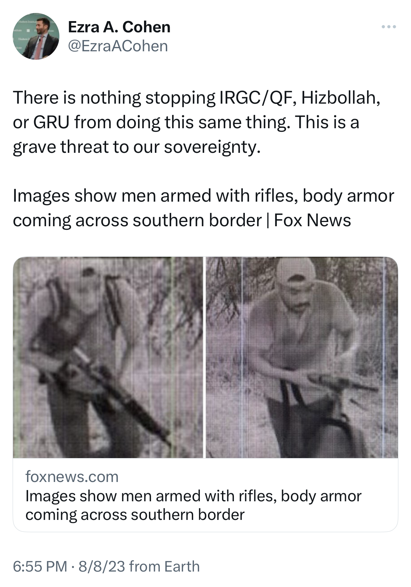Click the card's 'coming across southern border' line
This screenshot has width=411, height=587.
click(x=135, y=515)
